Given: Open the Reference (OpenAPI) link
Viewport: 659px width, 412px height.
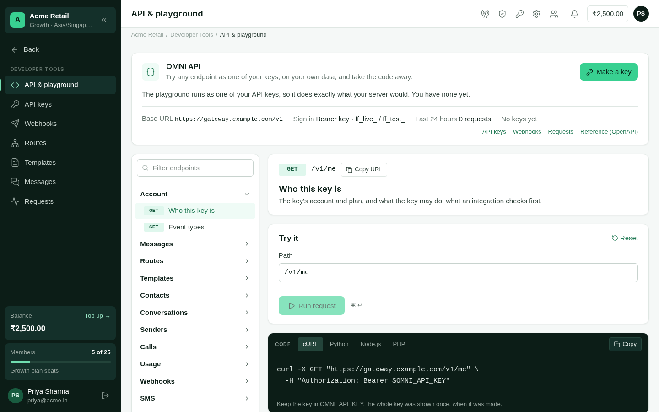Looking at the screenshot, I should tap(609, 132).
